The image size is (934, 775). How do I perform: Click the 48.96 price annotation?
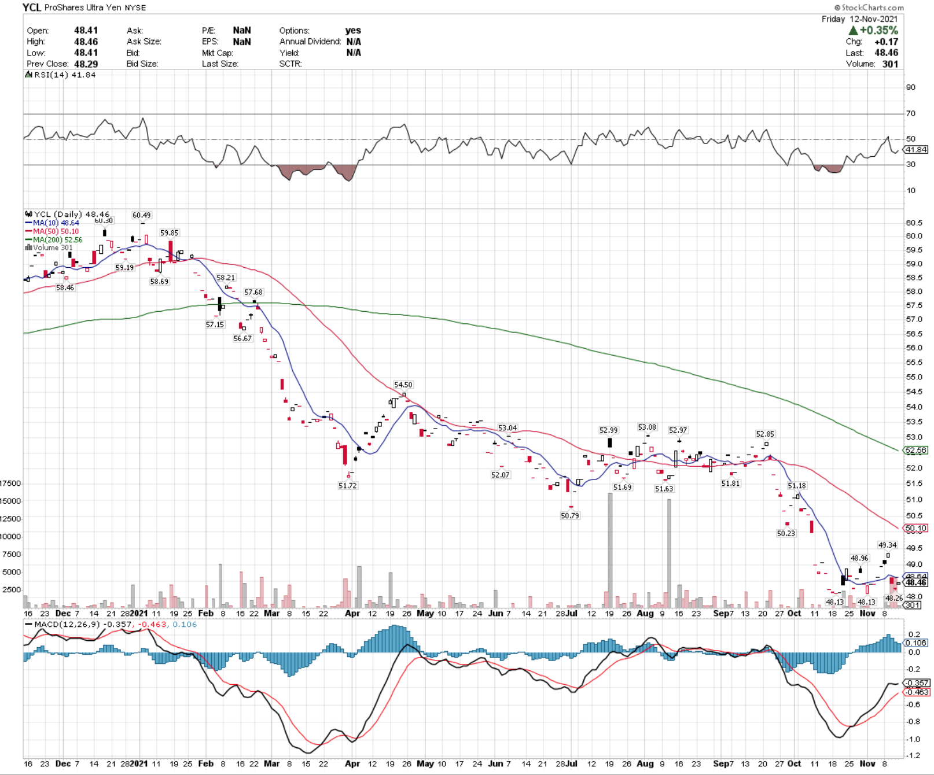pyautogui.click(x=859, y=558)
